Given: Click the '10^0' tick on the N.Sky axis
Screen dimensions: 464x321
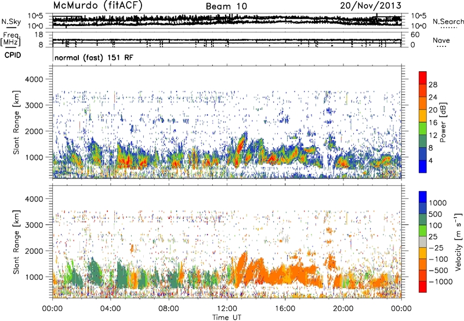Looking at the screenshot, I should [35, 26].
